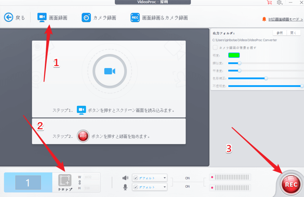
Task: Activate the クロップ crop tool
Action: coord(65,182)
